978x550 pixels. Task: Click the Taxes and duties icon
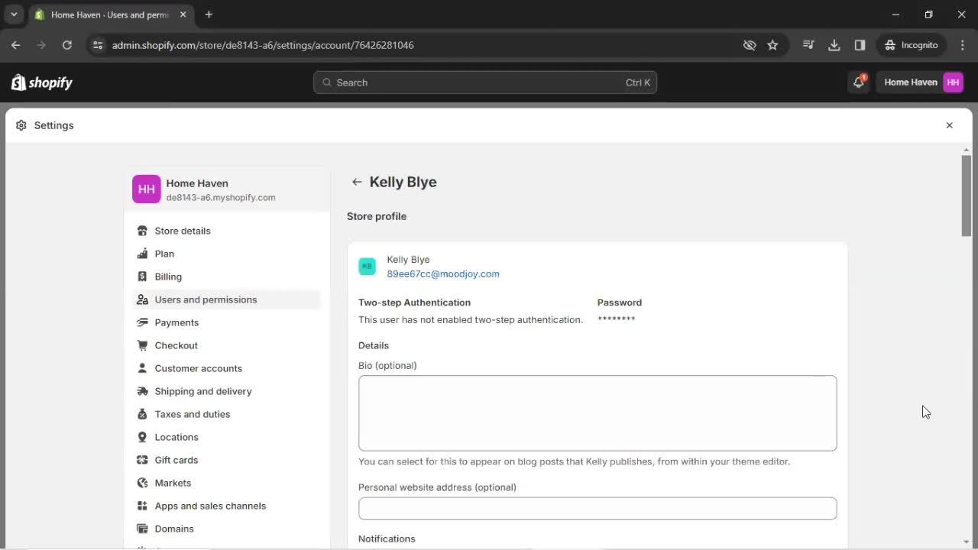coord(142,414)
